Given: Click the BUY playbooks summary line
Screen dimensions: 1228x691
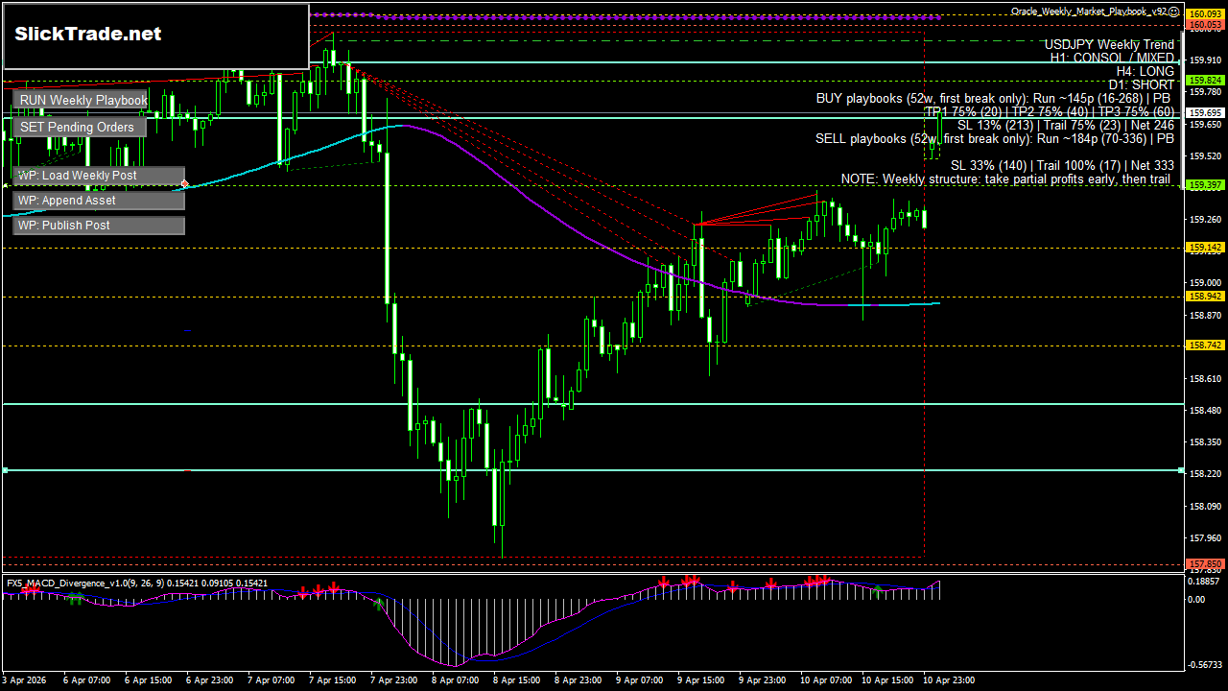Looking at the screenshot, I should point(995,98).
